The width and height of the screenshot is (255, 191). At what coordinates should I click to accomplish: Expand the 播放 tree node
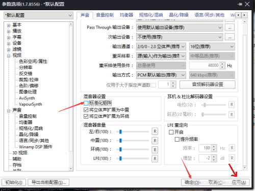point(9,32)
